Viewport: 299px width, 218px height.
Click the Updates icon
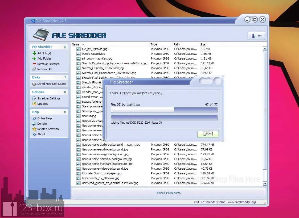34,104
